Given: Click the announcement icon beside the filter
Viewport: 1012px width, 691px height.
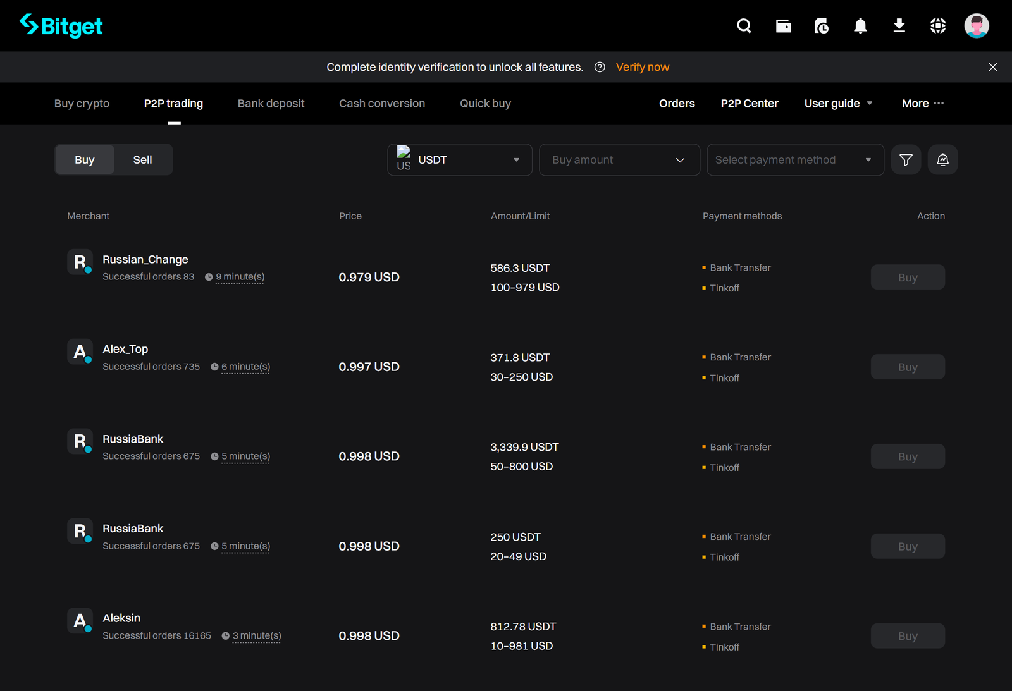Looking at the screenshot, I should (x=942, y=159).
